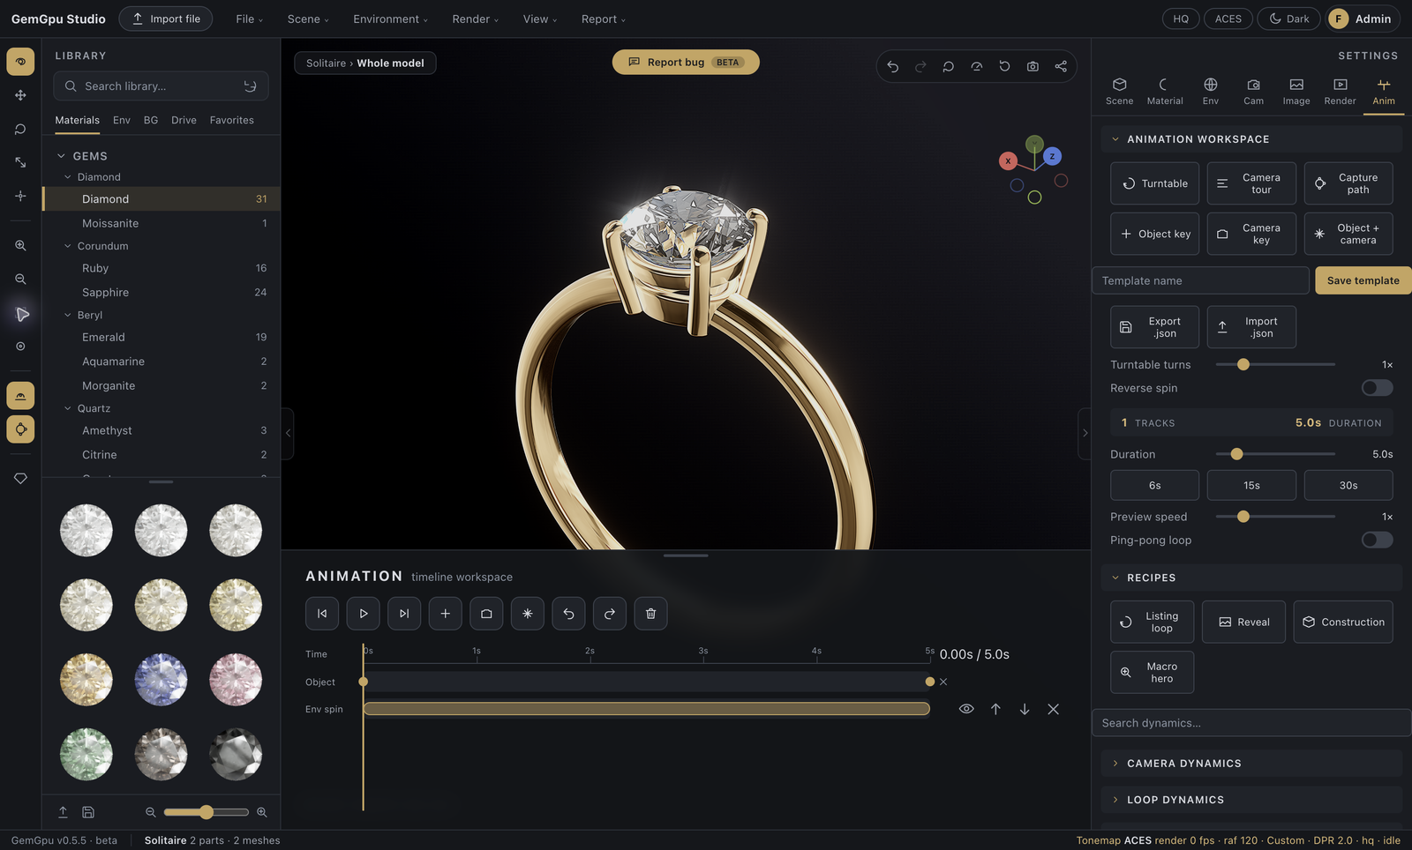This screenshot has width=1412, height=850.
Task: Set duration preset to 15s
Action: click(1251, 486)
